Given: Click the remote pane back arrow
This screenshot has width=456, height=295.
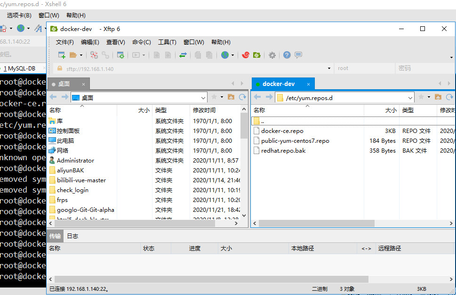Looking at the screenshot, I should pos(257,97).
